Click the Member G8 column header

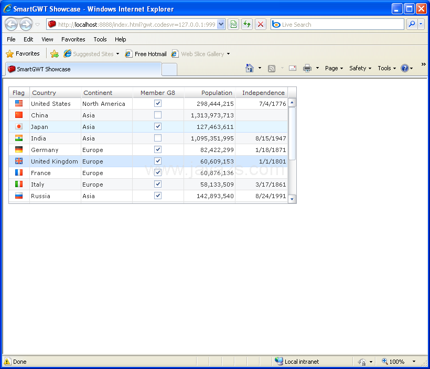[x=158, y=93]
